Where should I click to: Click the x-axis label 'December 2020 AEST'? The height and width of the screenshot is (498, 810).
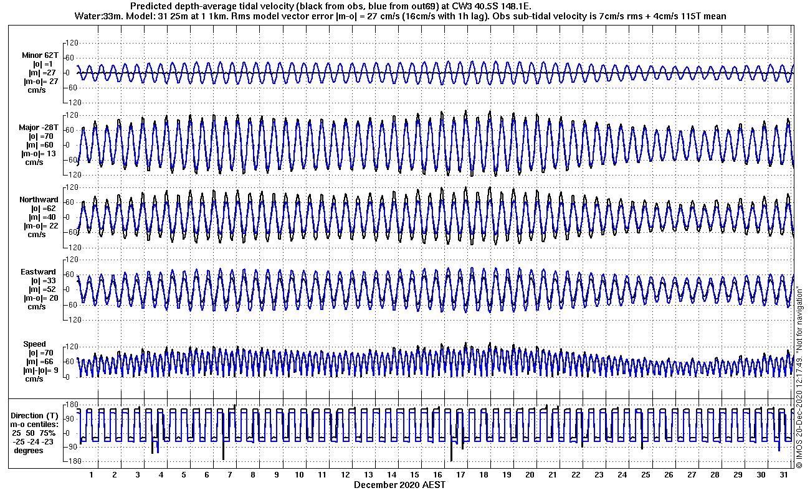point(399,485)
